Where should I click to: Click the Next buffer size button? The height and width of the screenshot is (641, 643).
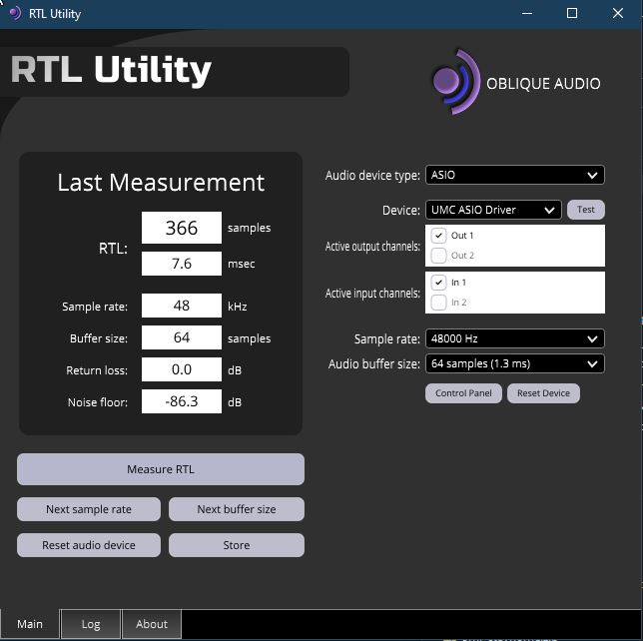pos(237,509)
